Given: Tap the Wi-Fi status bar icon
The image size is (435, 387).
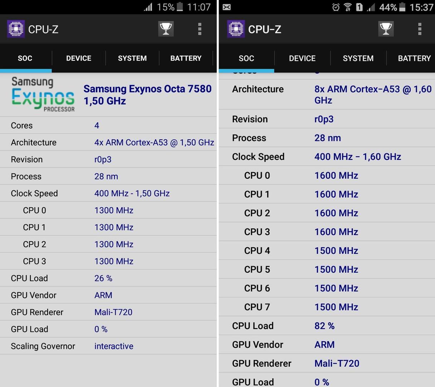Looking at the screenshot, I should point(347,6).
